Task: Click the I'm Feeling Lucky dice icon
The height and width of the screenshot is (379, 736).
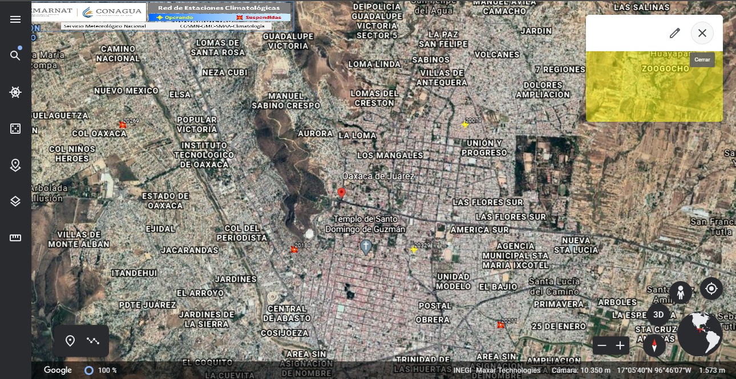Action: pos(15,129)
